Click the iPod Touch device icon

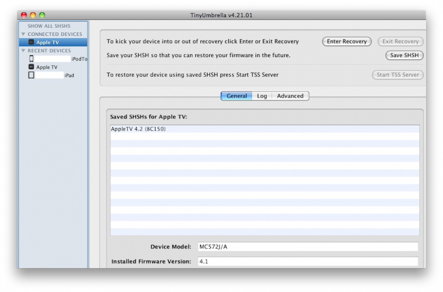(31, 58)
